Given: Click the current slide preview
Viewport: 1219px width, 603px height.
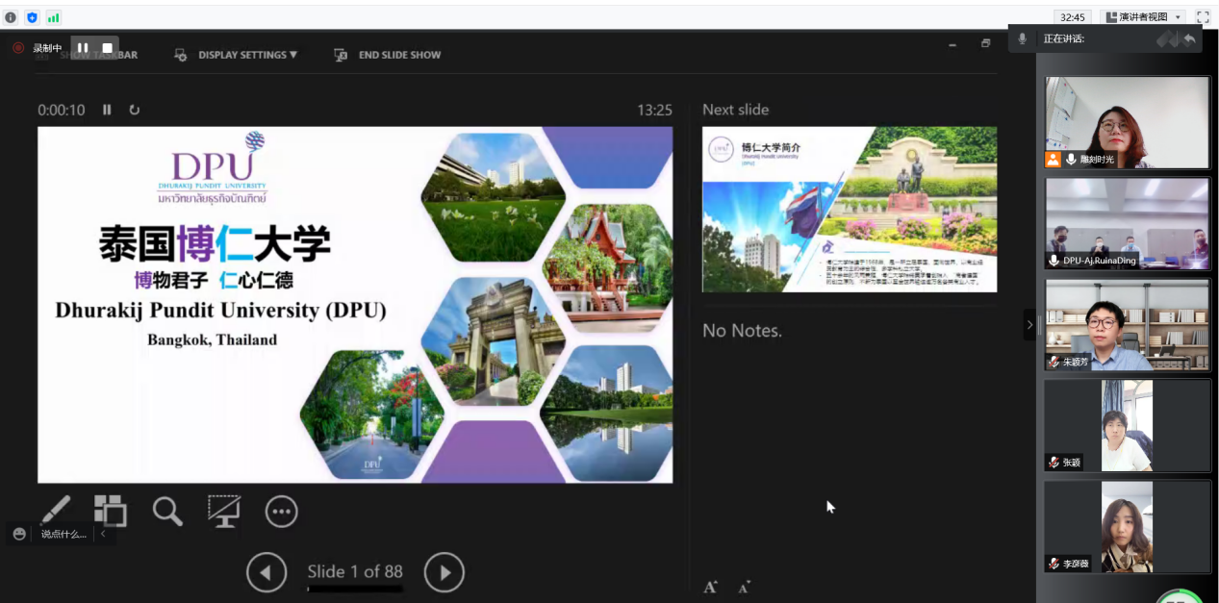Looking at the screenshot, I should pyautogui.click(x=355, y=304).
